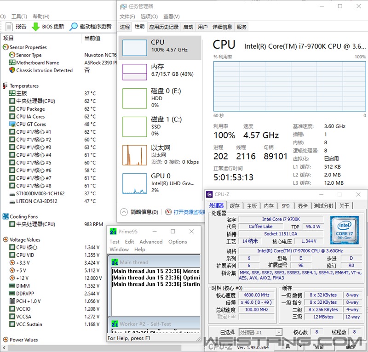This screenshot has width=368, height=352.
Task: Open the Tools (工具) dropdown arrow in CPU-Z
Action: [300, 346]
